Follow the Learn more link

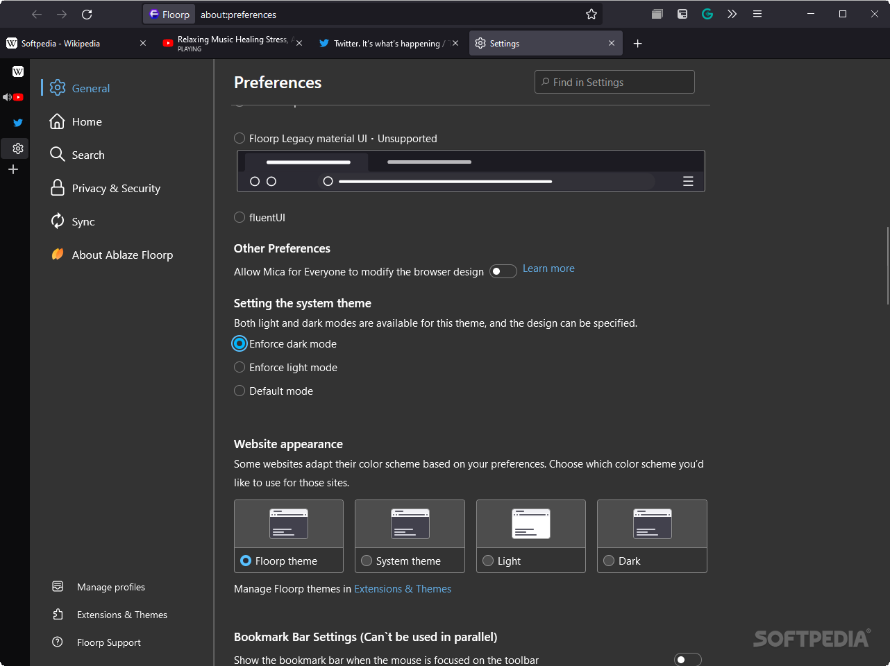point(548,268)
